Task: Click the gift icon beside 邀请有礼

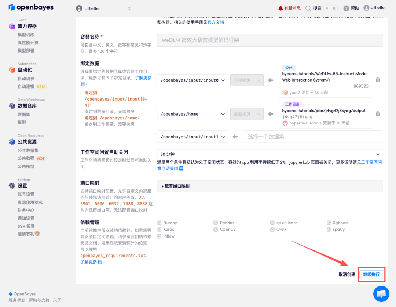Action: [x=37, y=234]
